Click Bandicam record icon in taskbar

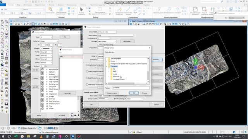79,136
